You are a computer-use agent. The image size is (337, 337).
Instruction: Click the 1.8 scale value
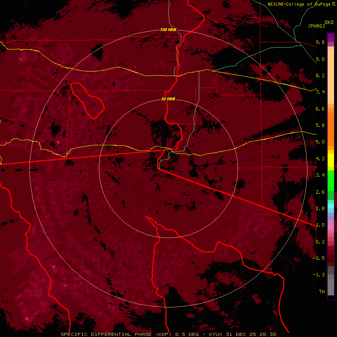[x=320, y=209]
